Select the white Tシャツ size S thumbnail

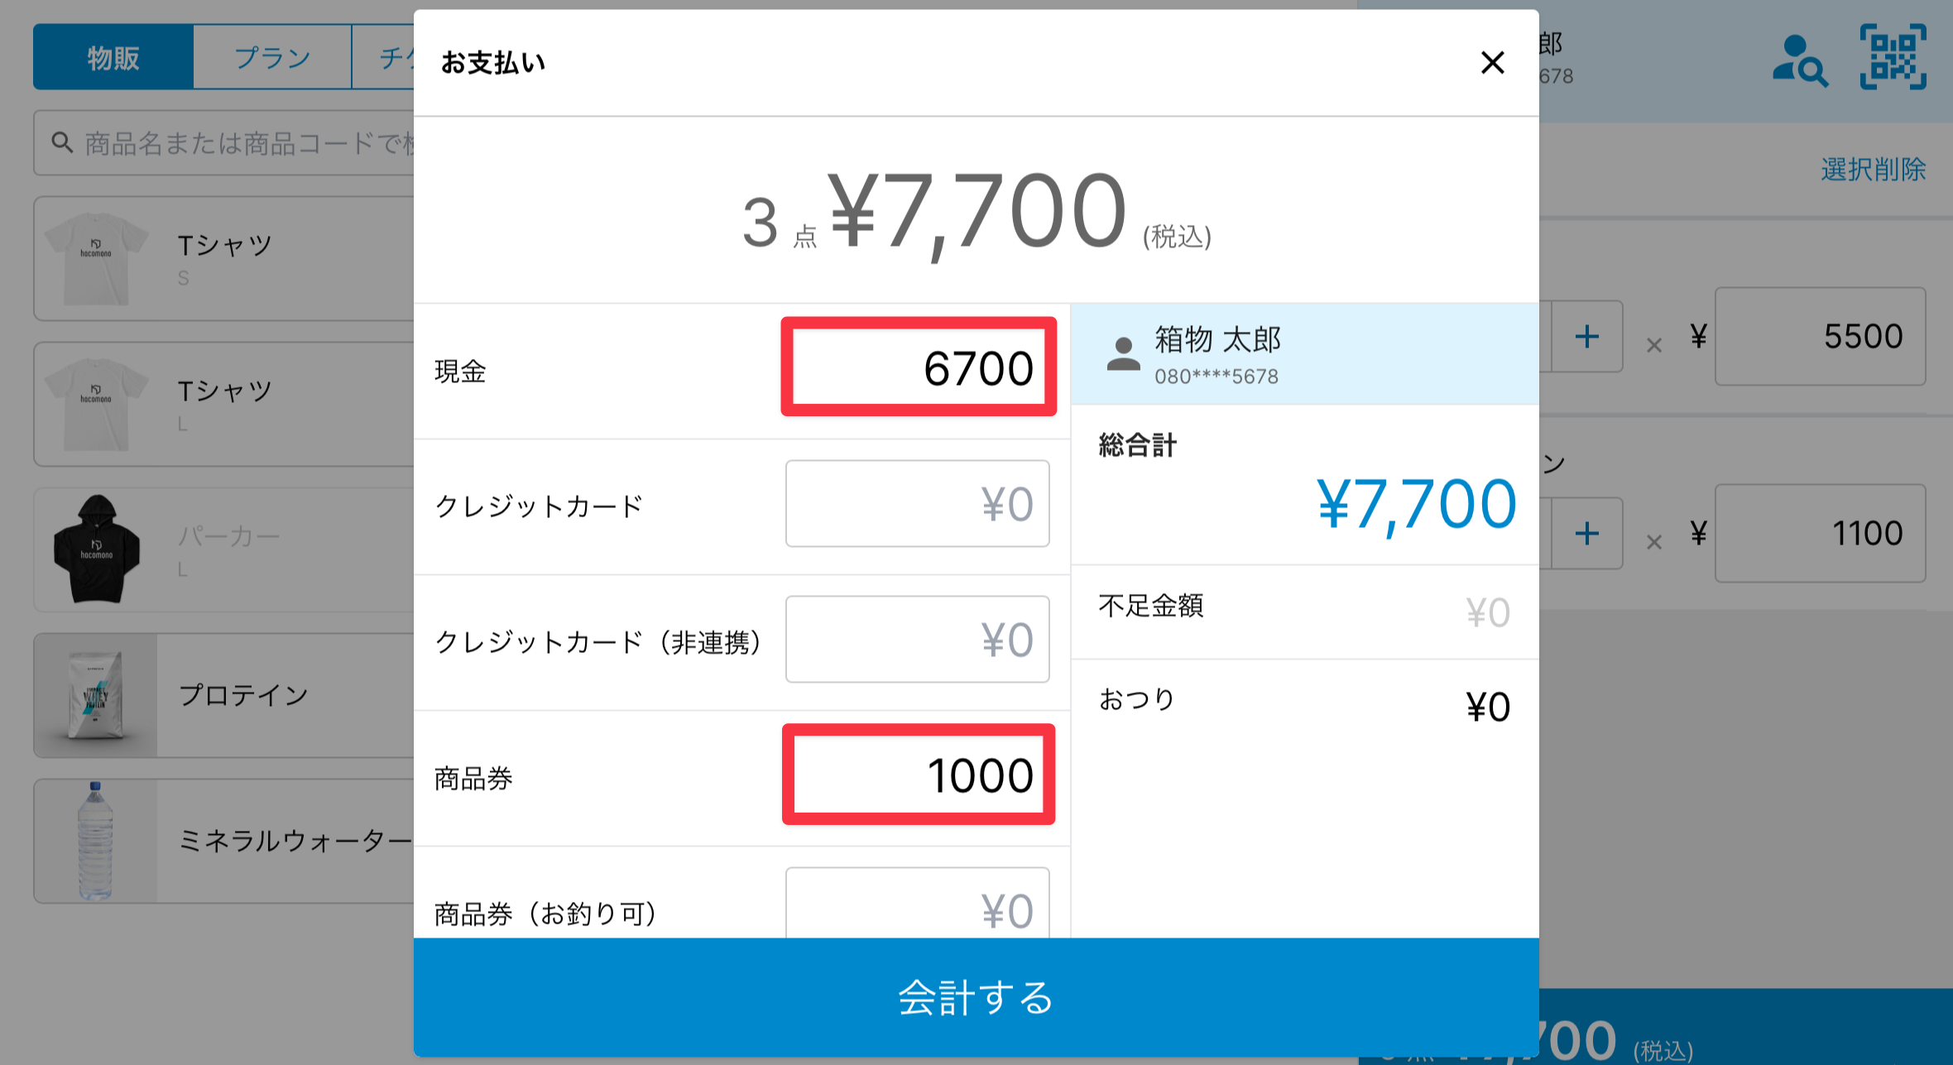[96, 258]
